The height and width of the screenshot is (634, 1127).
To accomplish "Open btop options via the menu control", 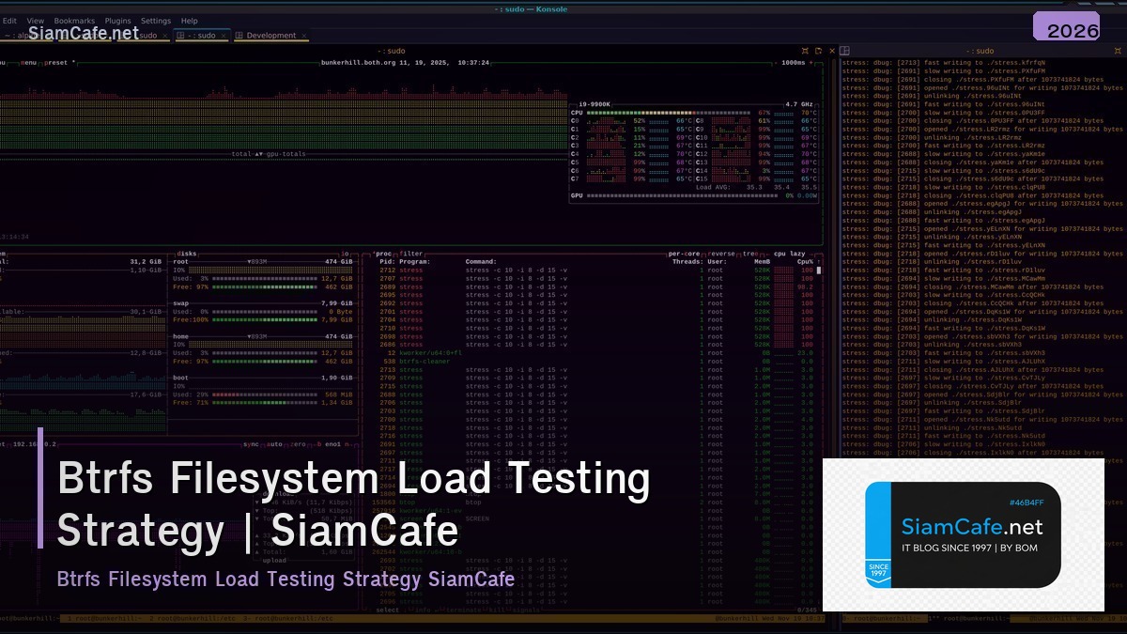I will coord(31,63).
